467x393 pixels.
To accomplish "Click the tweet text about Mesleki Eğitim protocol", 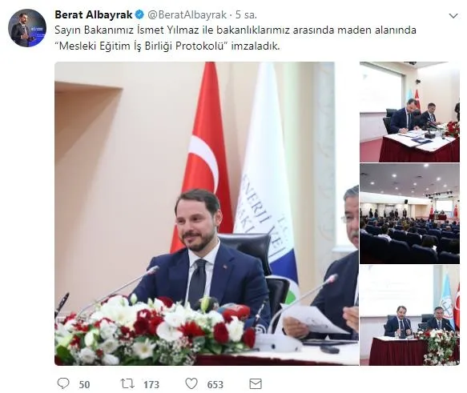I will point(167,46).
